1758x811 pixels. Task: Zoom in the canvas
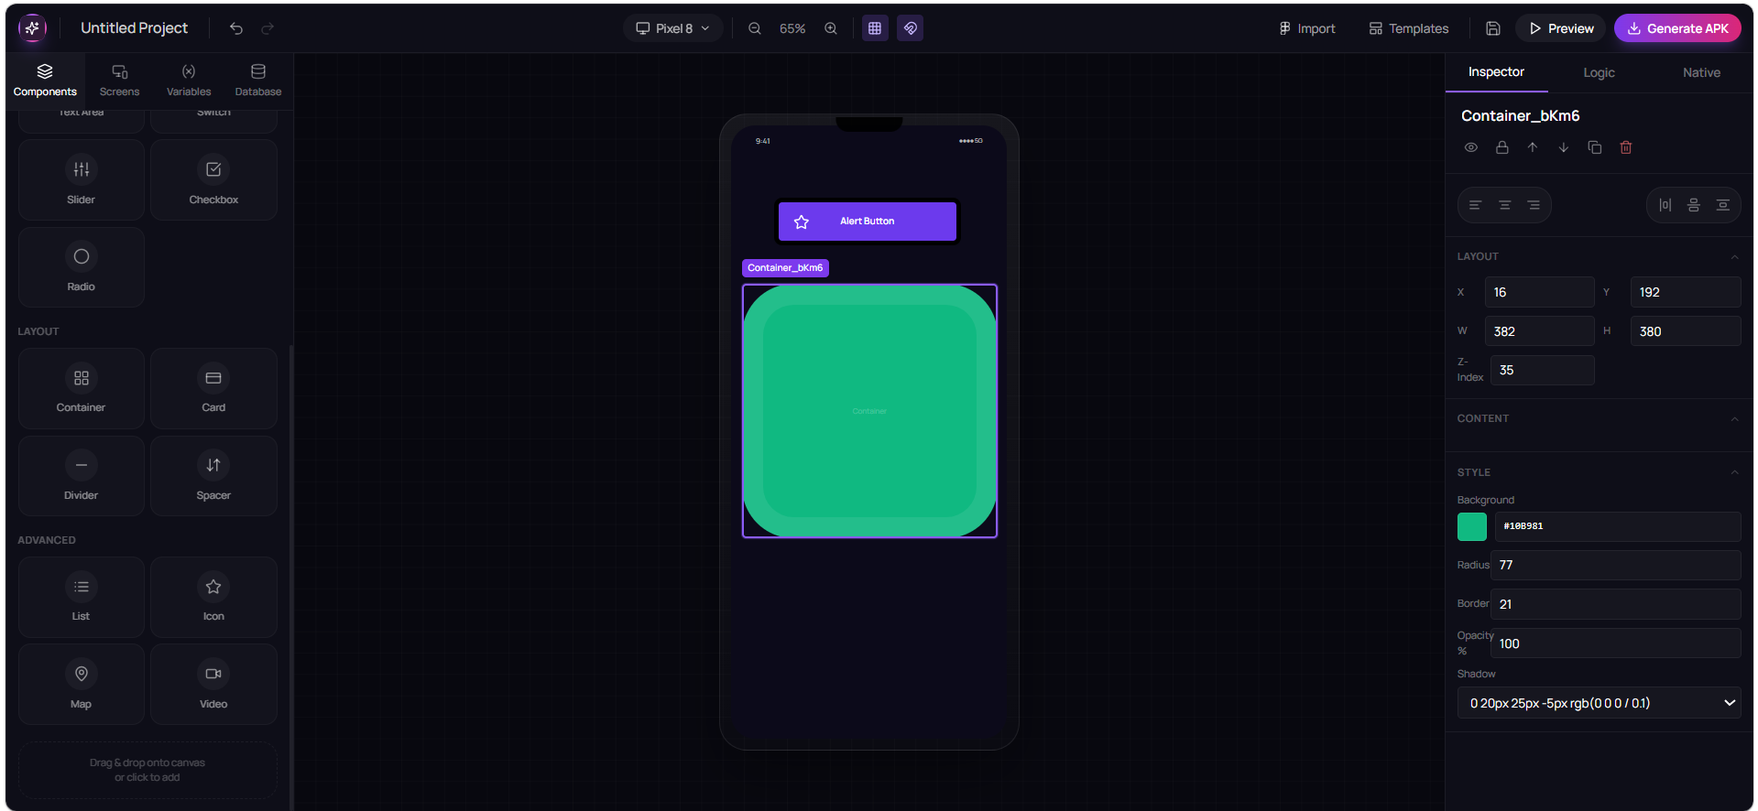coord(831,28)
